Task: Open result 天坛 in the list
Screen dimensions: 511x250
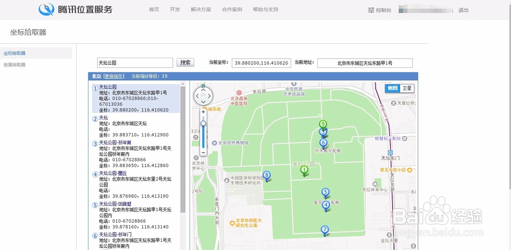Action: pos(103,117)
